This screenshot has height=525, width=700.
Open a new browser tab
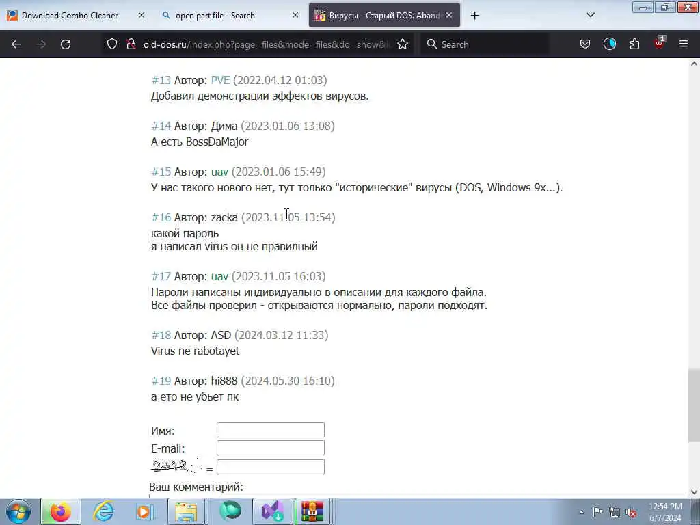[x=474, y=16]
